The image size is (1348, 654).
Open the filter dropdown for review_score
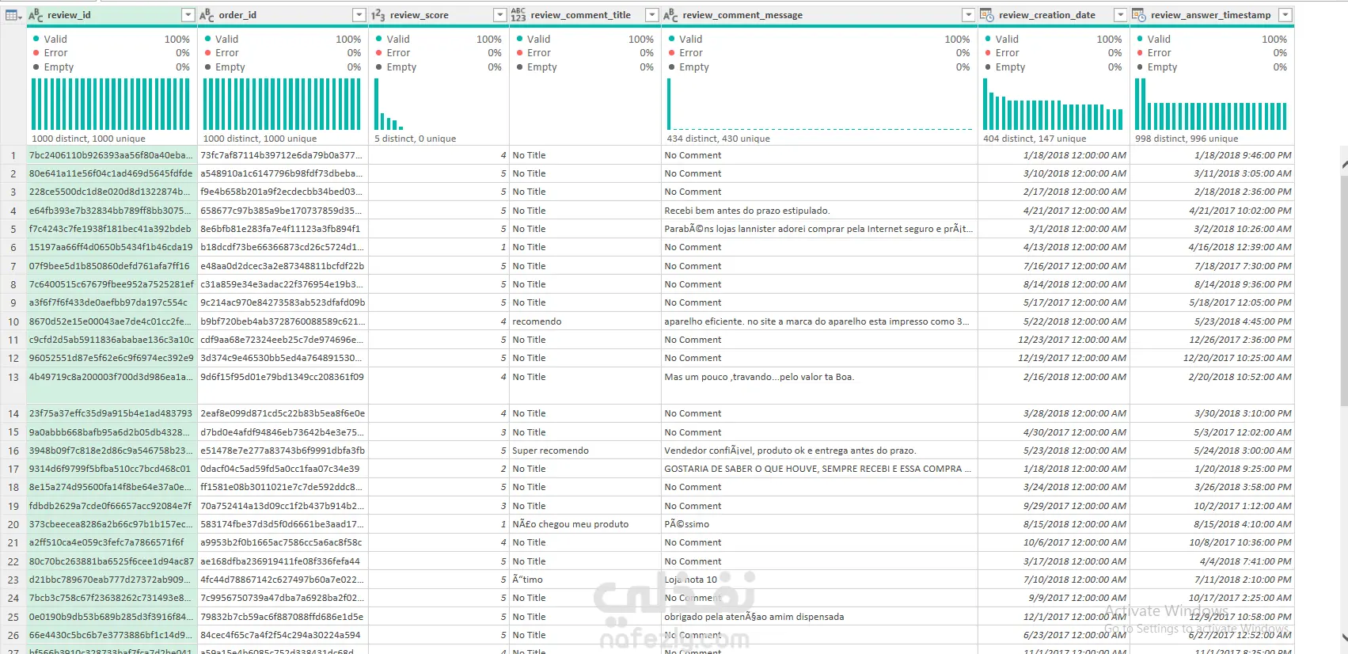pos(499,15)
